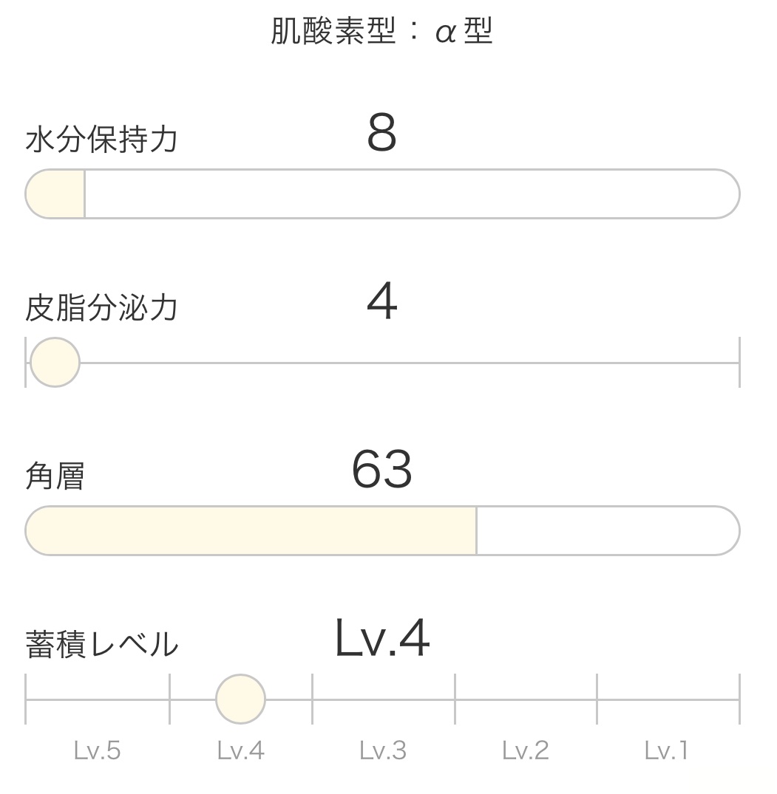Select the Lv.1 level label
Screen dimensions: 777x794
pos(665,750)
